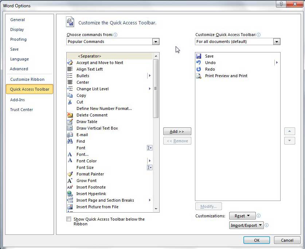
Task: Click the info icon next to Import/Export
Action: pos(267,225)
